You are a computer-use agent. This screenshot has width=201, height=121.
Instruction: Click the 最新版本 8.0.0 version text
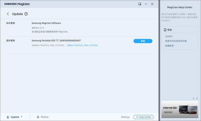[38, 28]
